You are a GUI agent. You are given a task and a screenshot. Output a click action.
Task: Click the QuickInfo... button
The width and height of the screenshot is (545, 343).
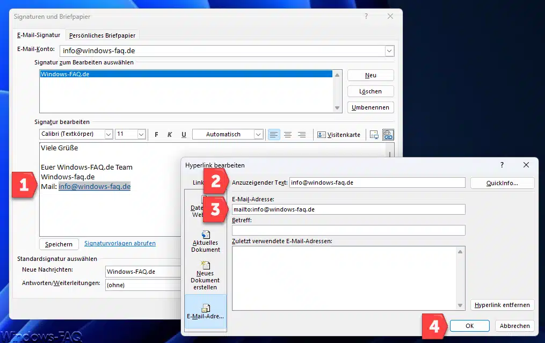[502, 183]
